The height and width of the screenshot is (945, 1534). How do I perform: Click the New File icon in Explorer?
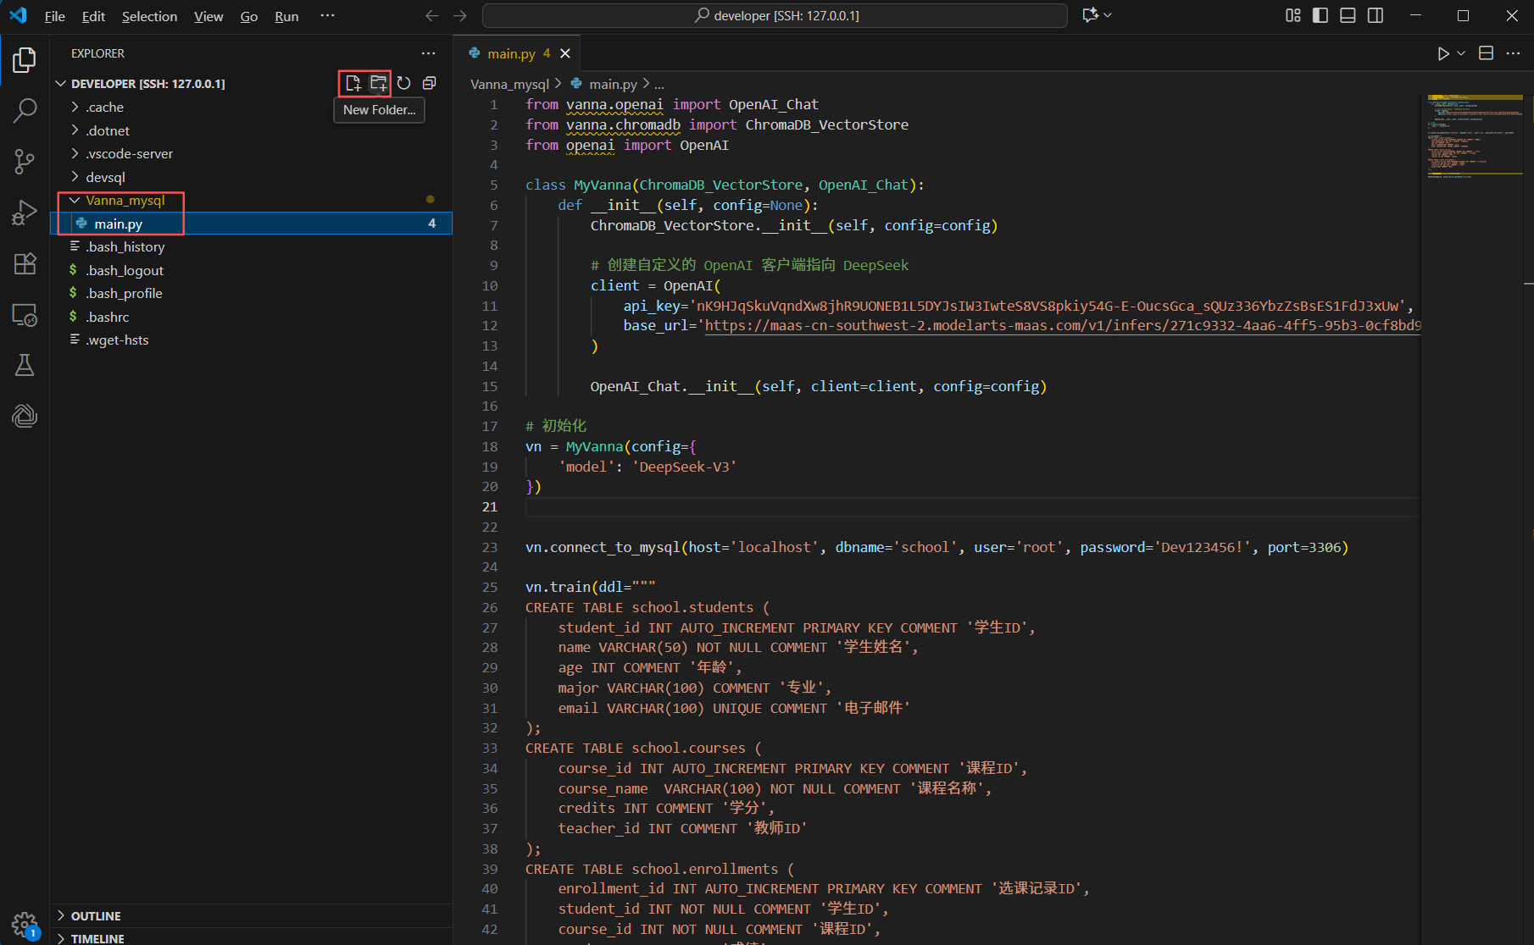click(x=353, y=83)
